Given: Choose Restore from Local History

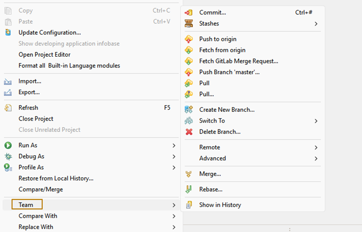Looking at the screenshot, I should click(x=56, y=179).
